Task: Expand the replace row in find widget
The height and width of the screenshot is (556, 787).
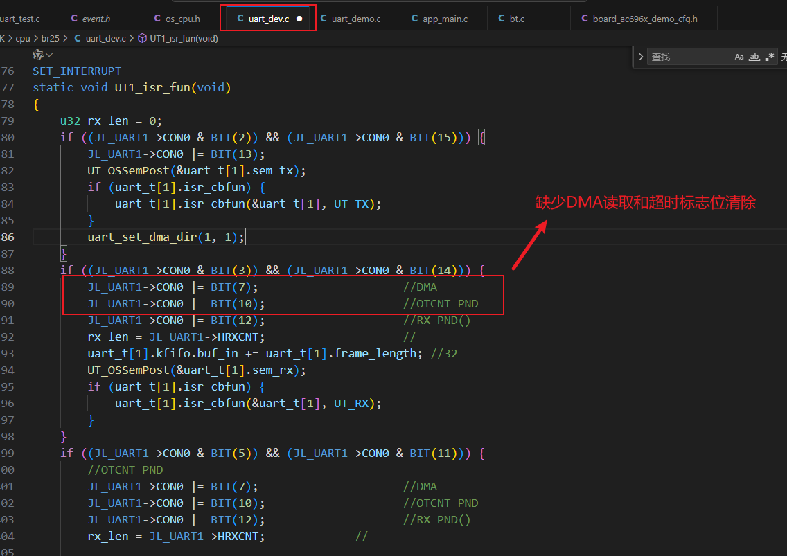Action: pyautogui.click(x=641, y=57)
